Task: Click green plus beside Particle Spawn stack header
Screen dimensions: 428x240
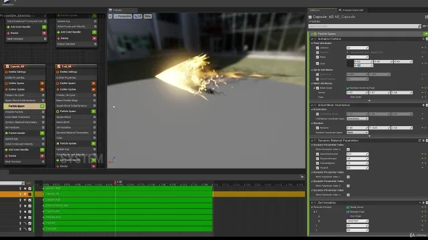Action: tap(425, 34)
